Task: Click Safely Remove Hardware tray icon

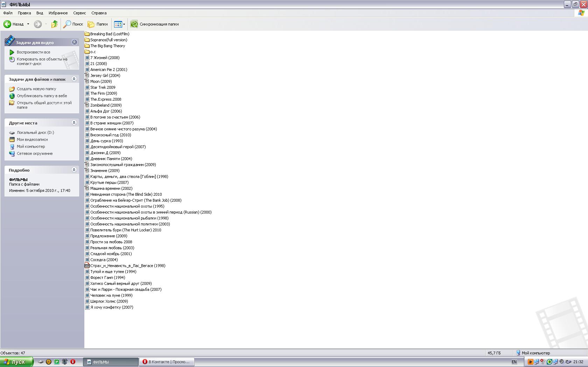Action: pyautogui.click(x=568, y=362)
